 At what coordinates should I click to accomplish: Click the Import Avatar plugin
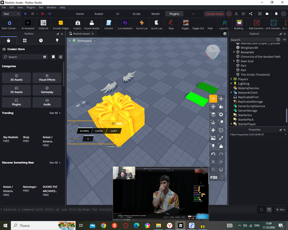point(92,25)
